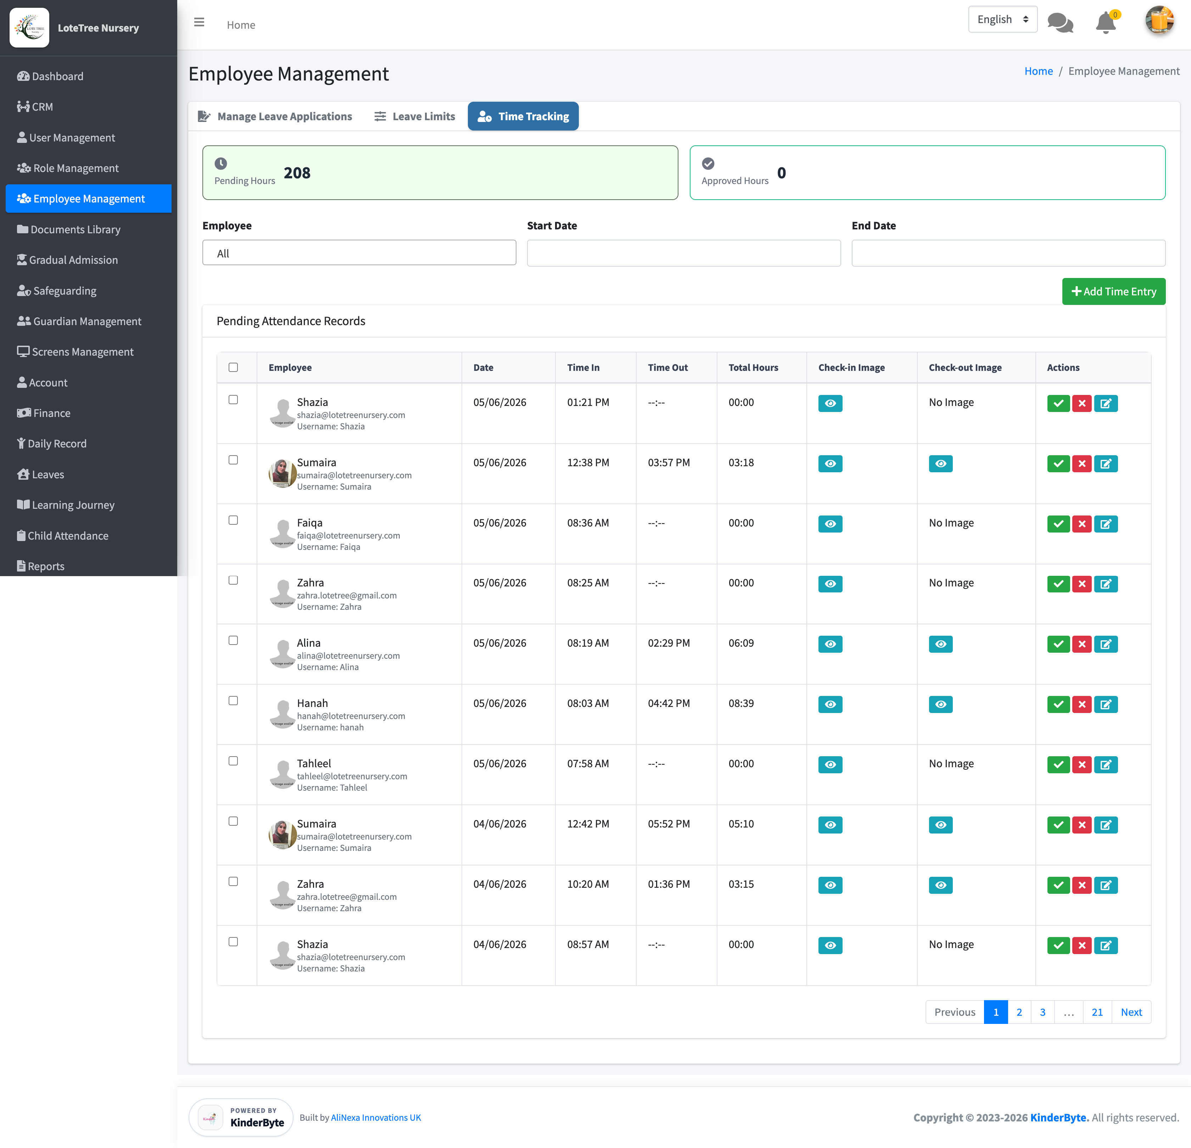Open Dashboard in the sidebar

coord(88,76)
